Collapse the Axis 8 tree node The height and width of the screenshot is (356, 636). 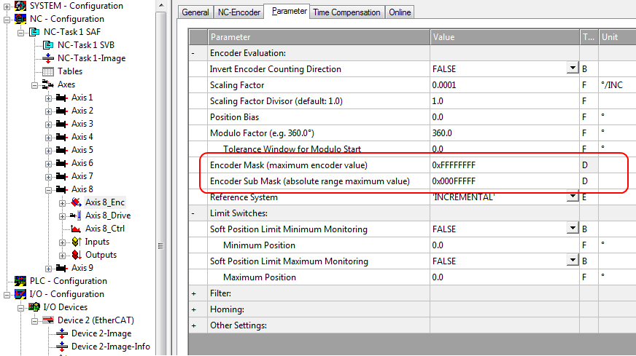48,190
